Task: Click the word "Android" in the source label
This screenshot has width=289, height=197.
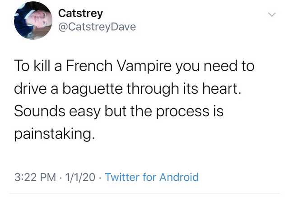Action: 179,177
